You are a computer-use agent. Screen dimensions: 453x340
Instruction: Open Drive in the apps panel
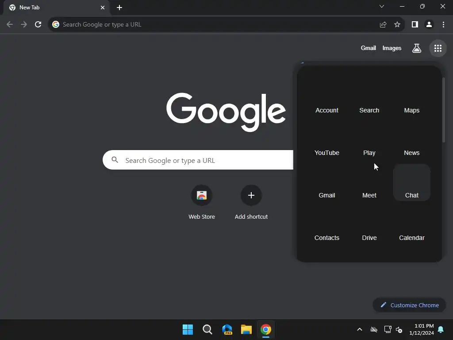[x=369, y=226]
